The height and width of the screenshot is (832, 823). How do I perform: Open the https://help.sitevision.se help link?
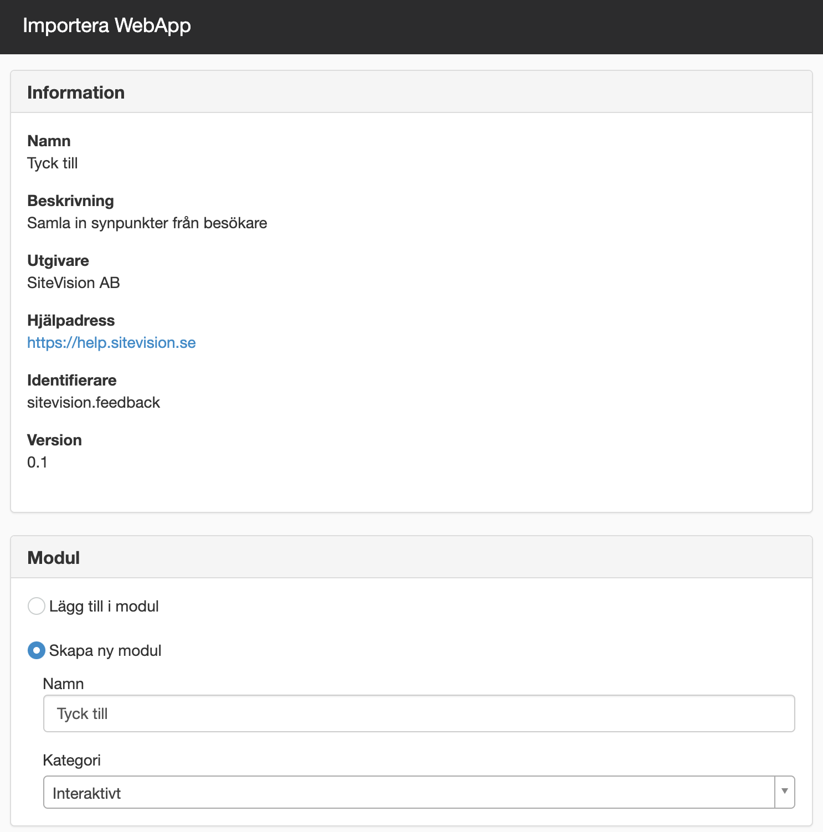coord(111,343)
